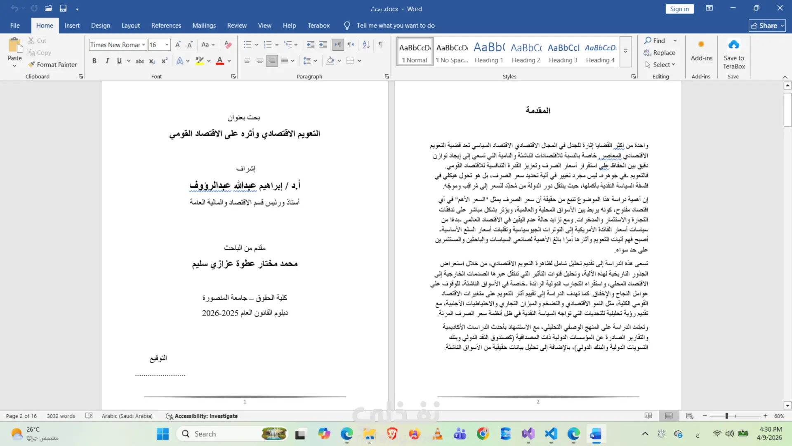
Task: Click the vertical scrollbar down arrow
Action: click(787, 406)
